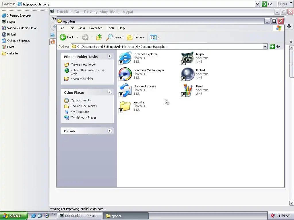This screenshot has width=294, height=220.
Task: Show hidden Quick Launch items chevron
Action: pos(54,214)
